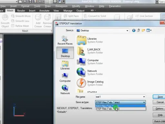Screen dimensions: 165x124
Task: Switch to the Annotate ribbon tab
Action: [x=44, y=11]
